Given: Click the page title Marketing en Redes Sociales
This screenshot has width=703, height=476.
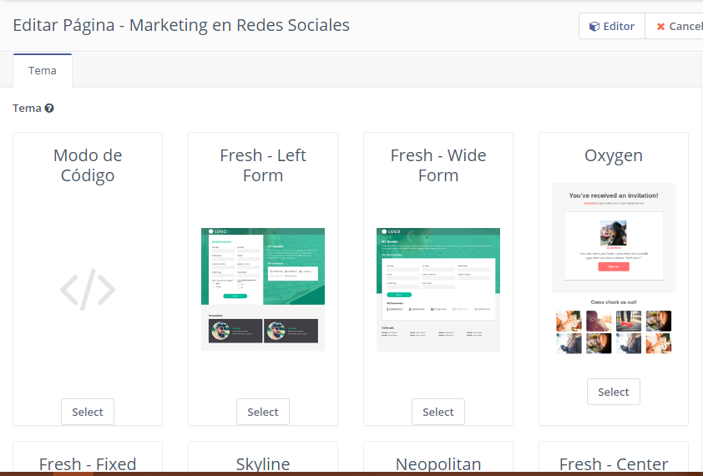Looking at the screenshot, I should [x=181, y=25].
